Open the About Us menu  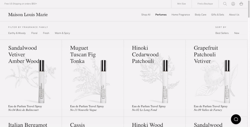234,15
